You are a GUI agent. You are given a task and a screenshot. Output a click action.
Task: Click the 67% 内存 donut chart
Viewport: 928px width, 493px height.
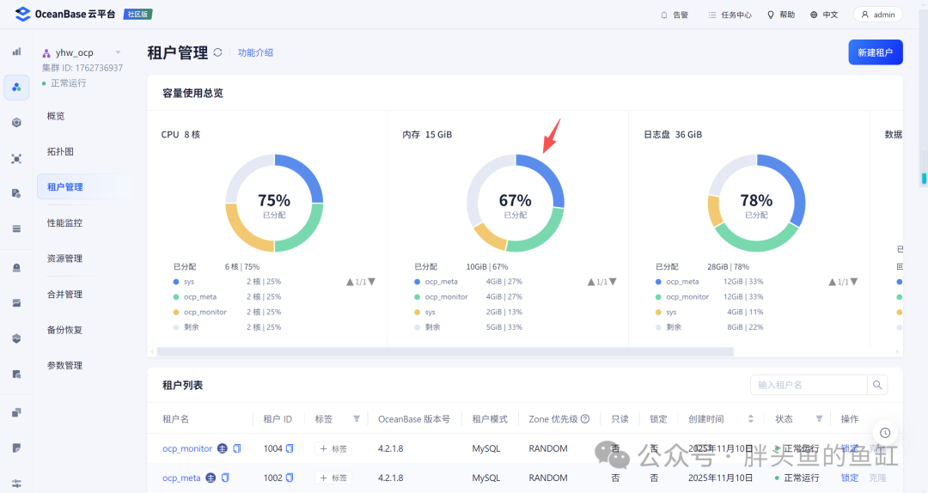[x=516, y=203]
